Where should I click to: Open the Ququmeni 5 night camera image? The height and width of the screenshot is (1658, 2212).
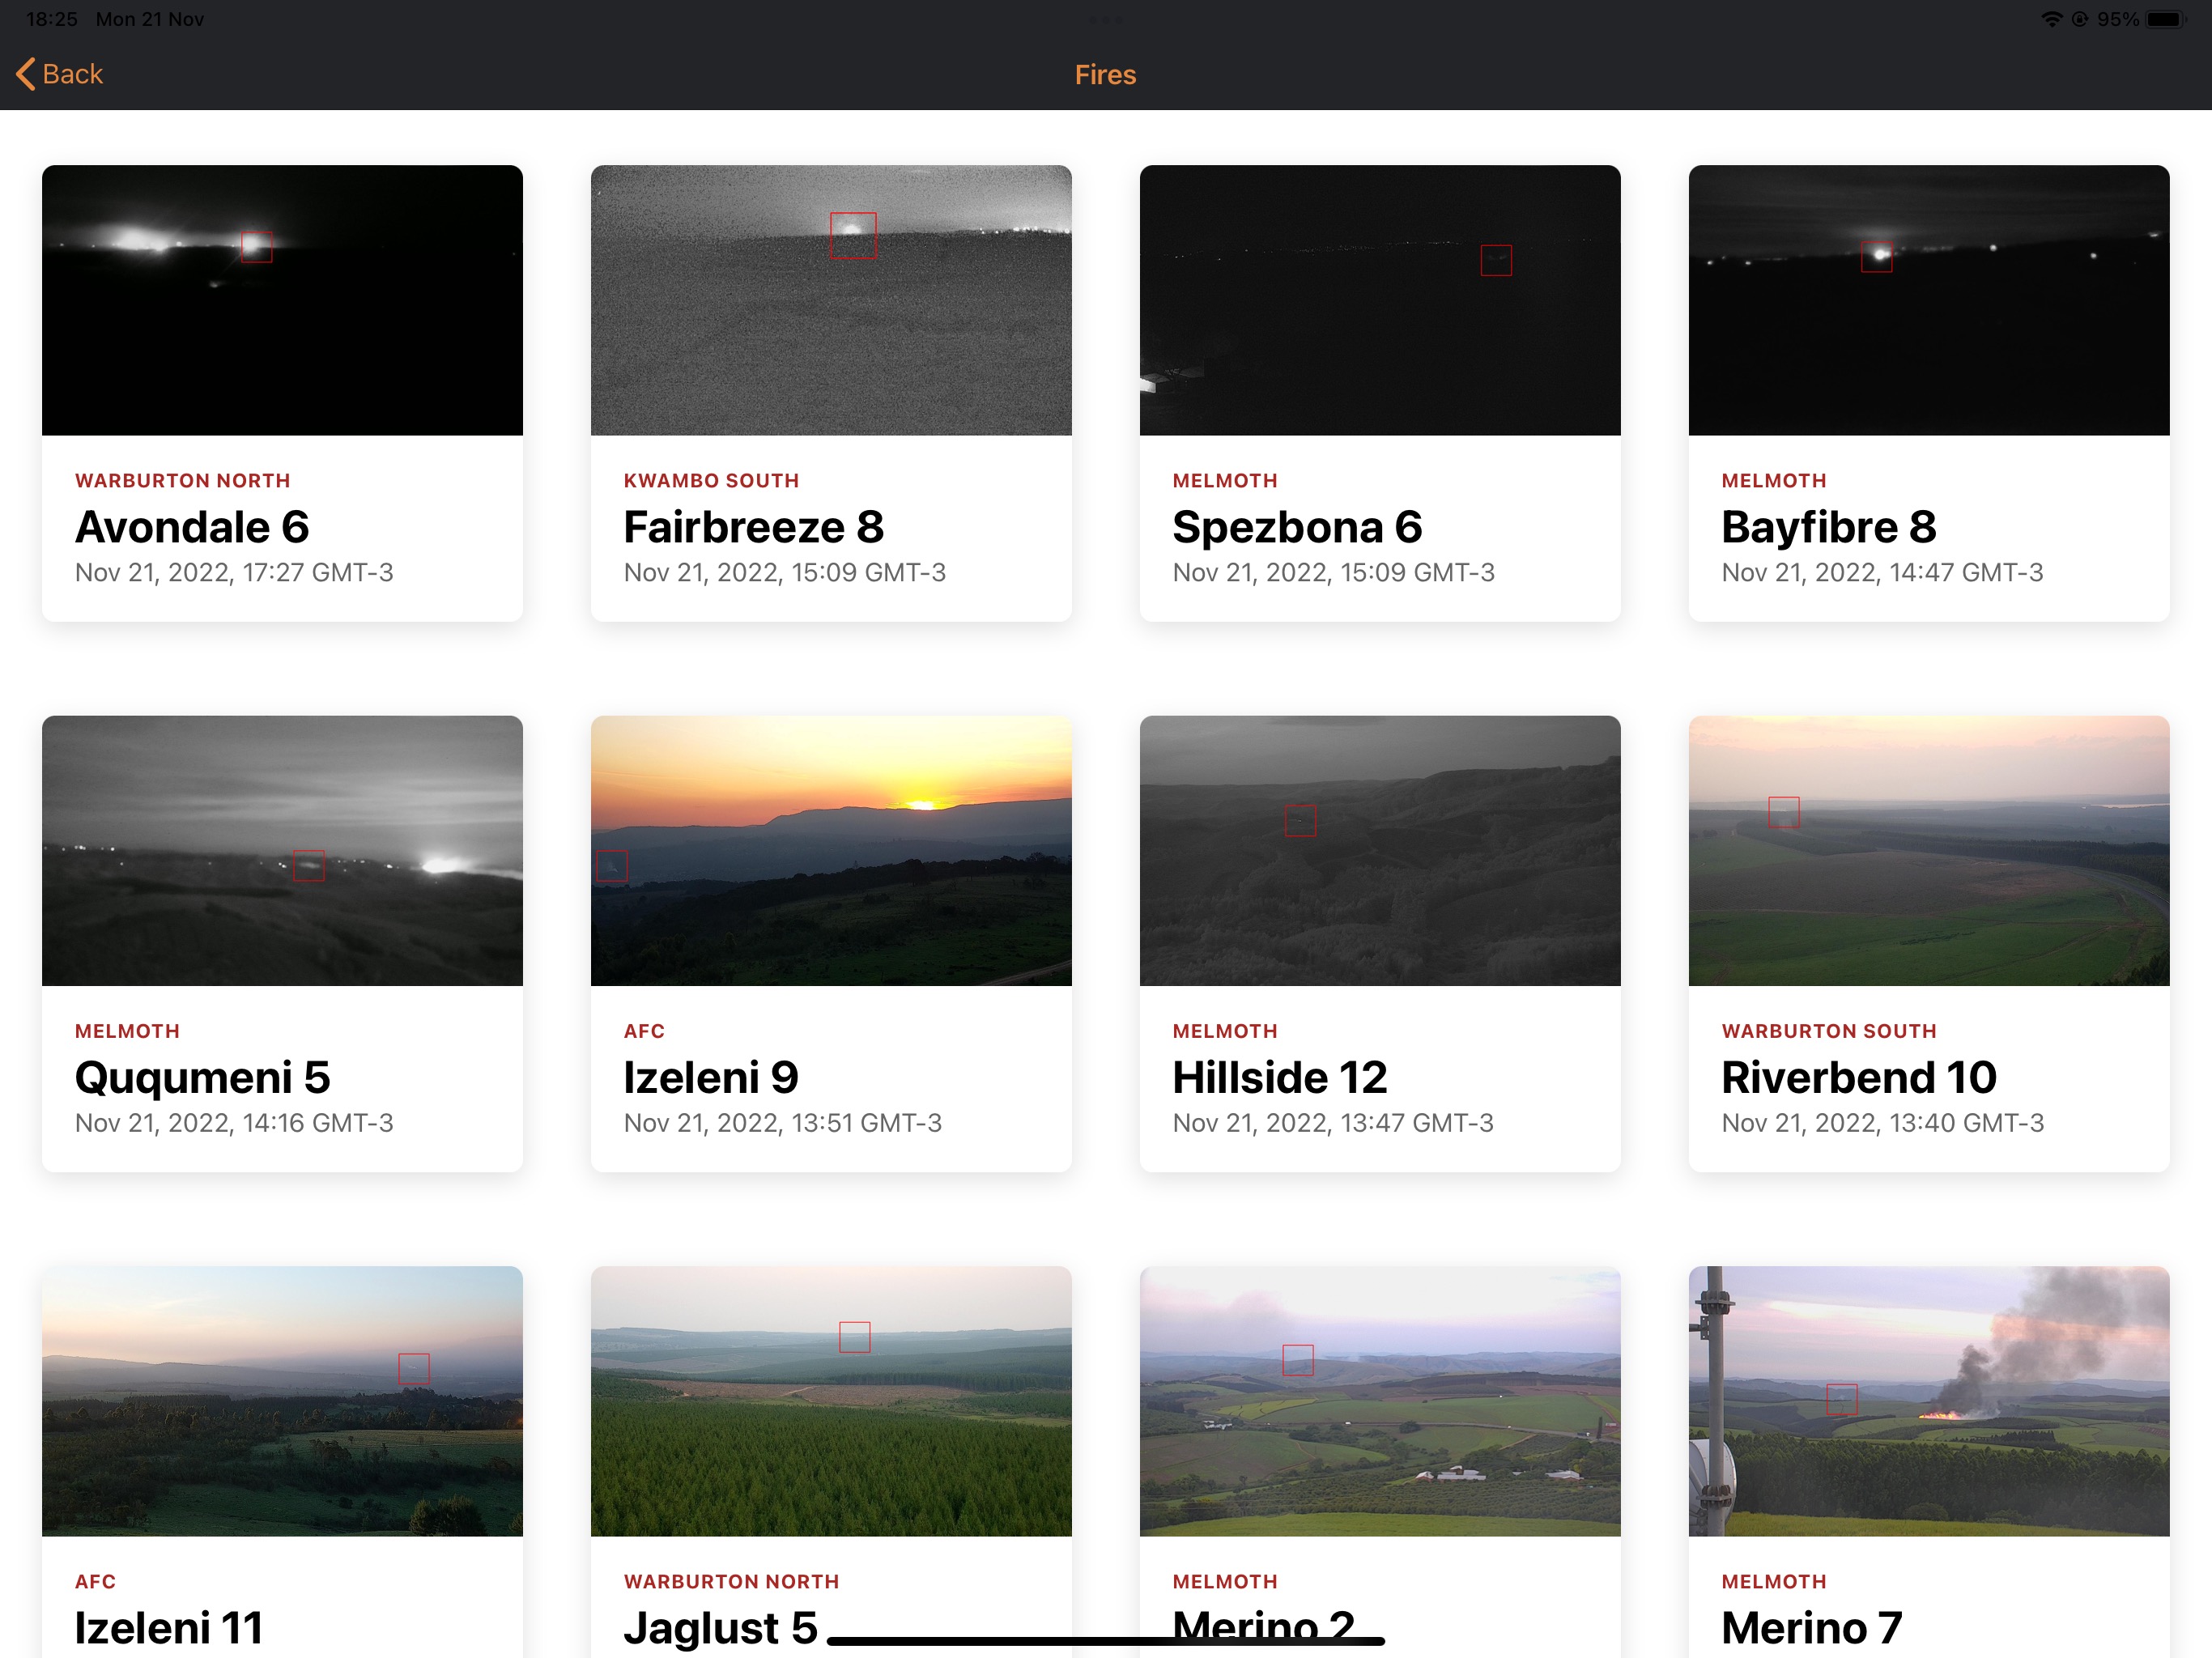coord(282,850)
